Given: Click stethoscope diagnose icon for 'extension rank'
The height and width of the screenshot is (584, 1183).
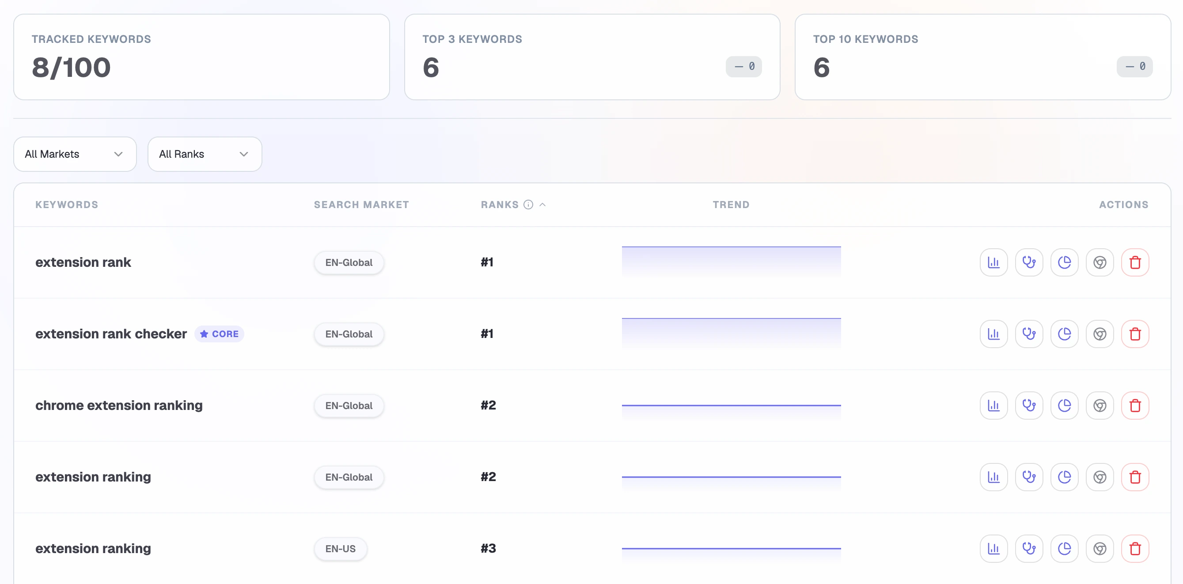Looking at the screenshot, I should [x=1029, y=262].
